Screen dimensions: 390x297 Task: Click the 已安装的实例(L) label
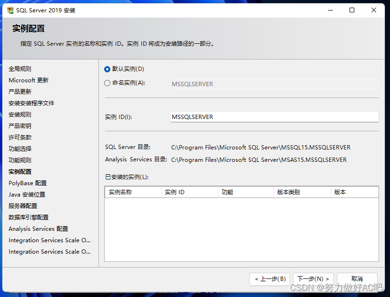tap(127, 177)
